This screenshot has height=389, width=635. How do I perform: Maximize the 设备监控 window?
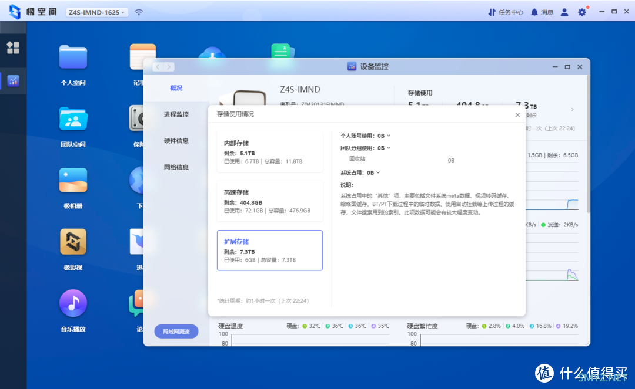tap(567, 67)
